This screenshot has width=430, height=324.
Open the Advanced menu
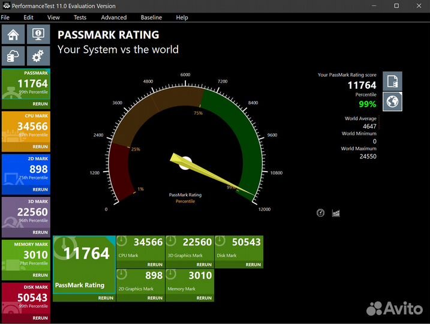(x=113, y=17)
